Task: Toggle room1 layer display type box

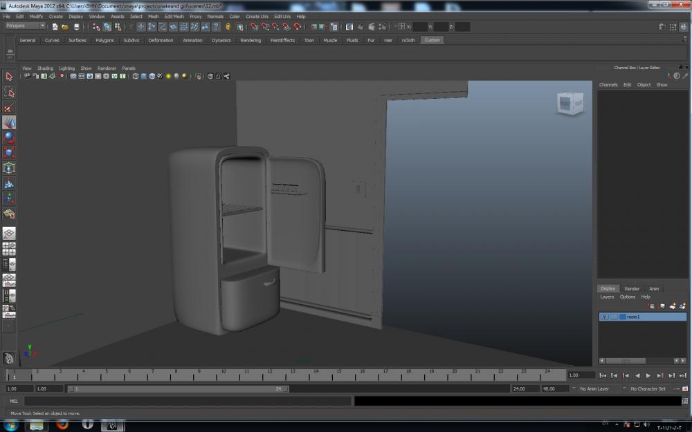Action: click(614, 317)
